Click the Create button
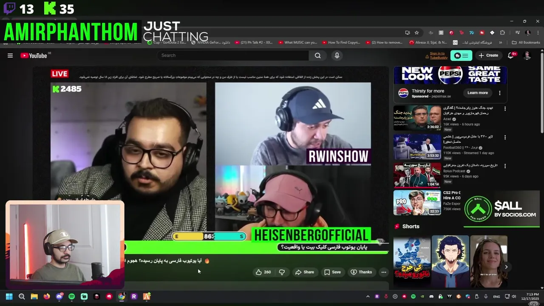Image resolution: width=544 pixels, height=306 pixels. coord(488,55)
